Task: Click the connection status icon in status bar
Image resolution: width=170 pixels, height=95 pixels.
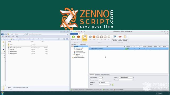Action: click(72, 90)
